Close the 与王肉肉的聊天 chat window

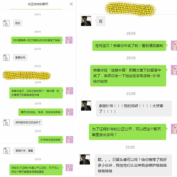pyautogui.click(x=71, y=4)
